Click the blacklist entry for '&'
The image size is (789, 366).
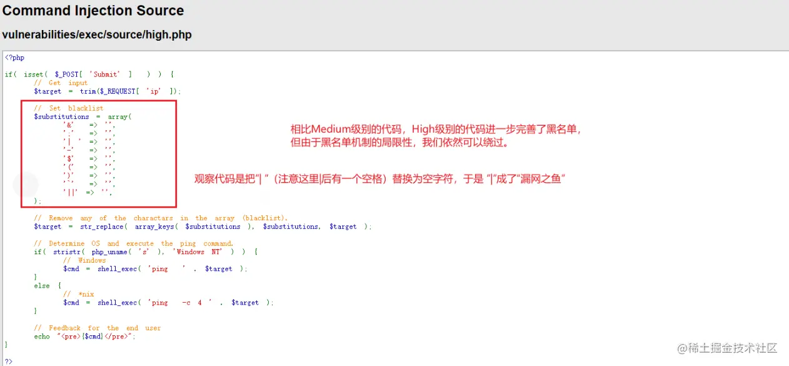click(x=89, y=125)
